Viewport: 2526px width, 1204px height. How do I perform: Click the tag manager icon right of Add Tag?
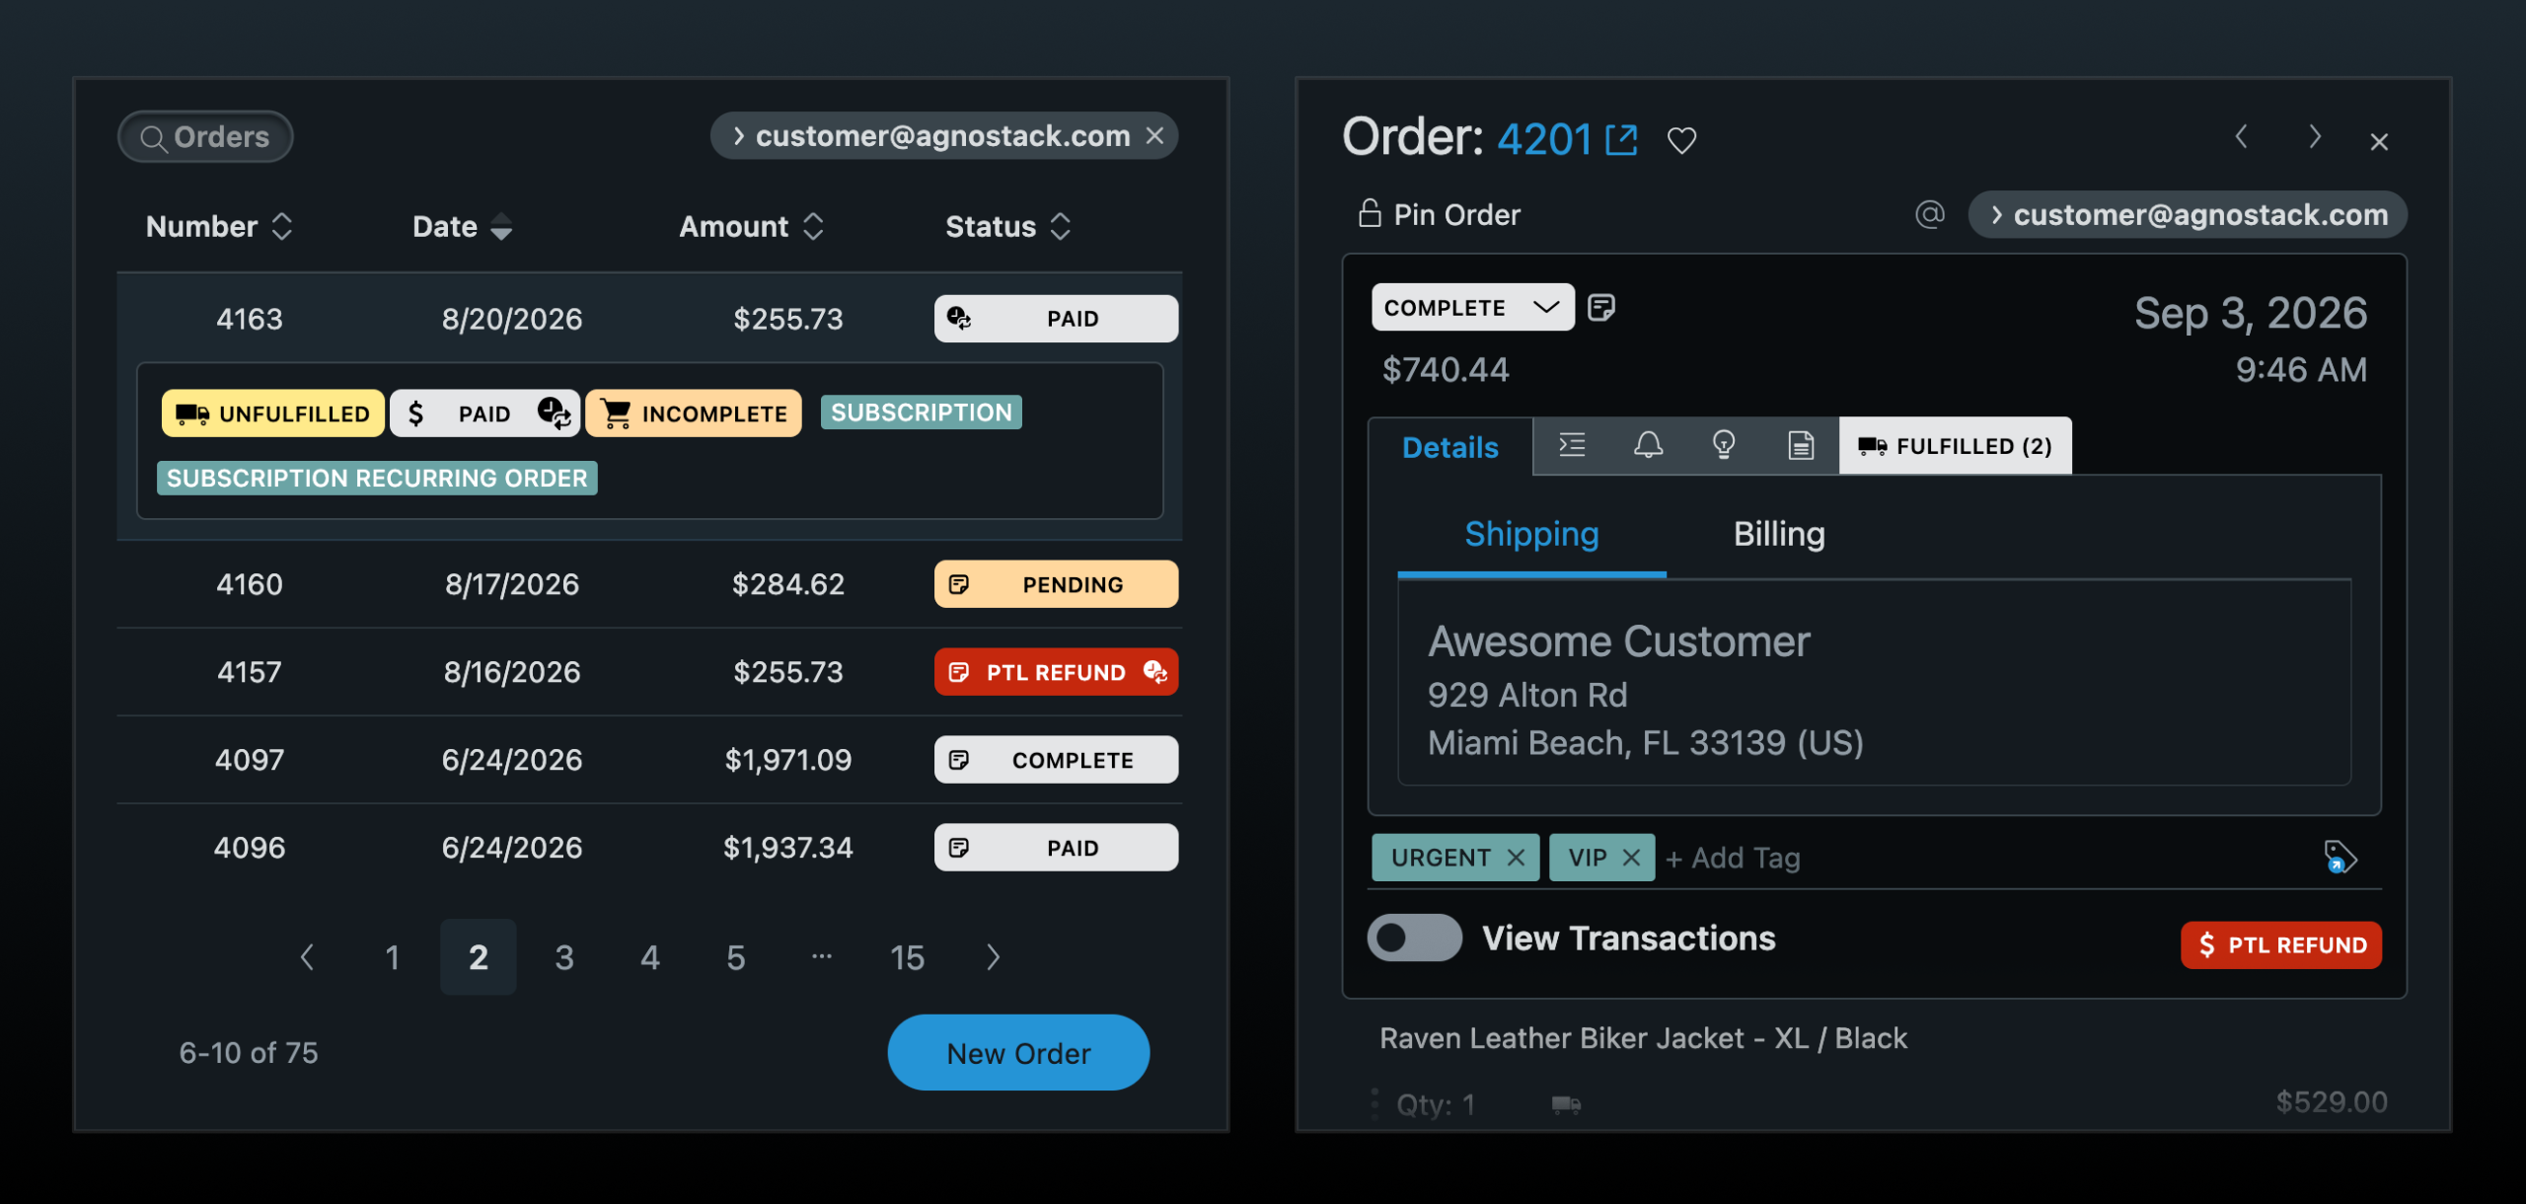point(2340,857)
